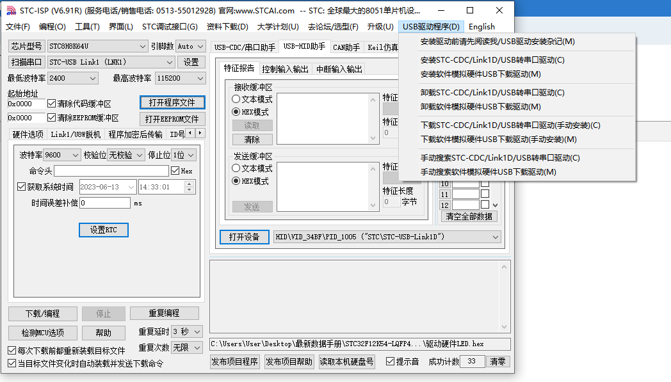Open 最低波特率 2400 dropdown

pyautogui.click(x=73, y=78)
